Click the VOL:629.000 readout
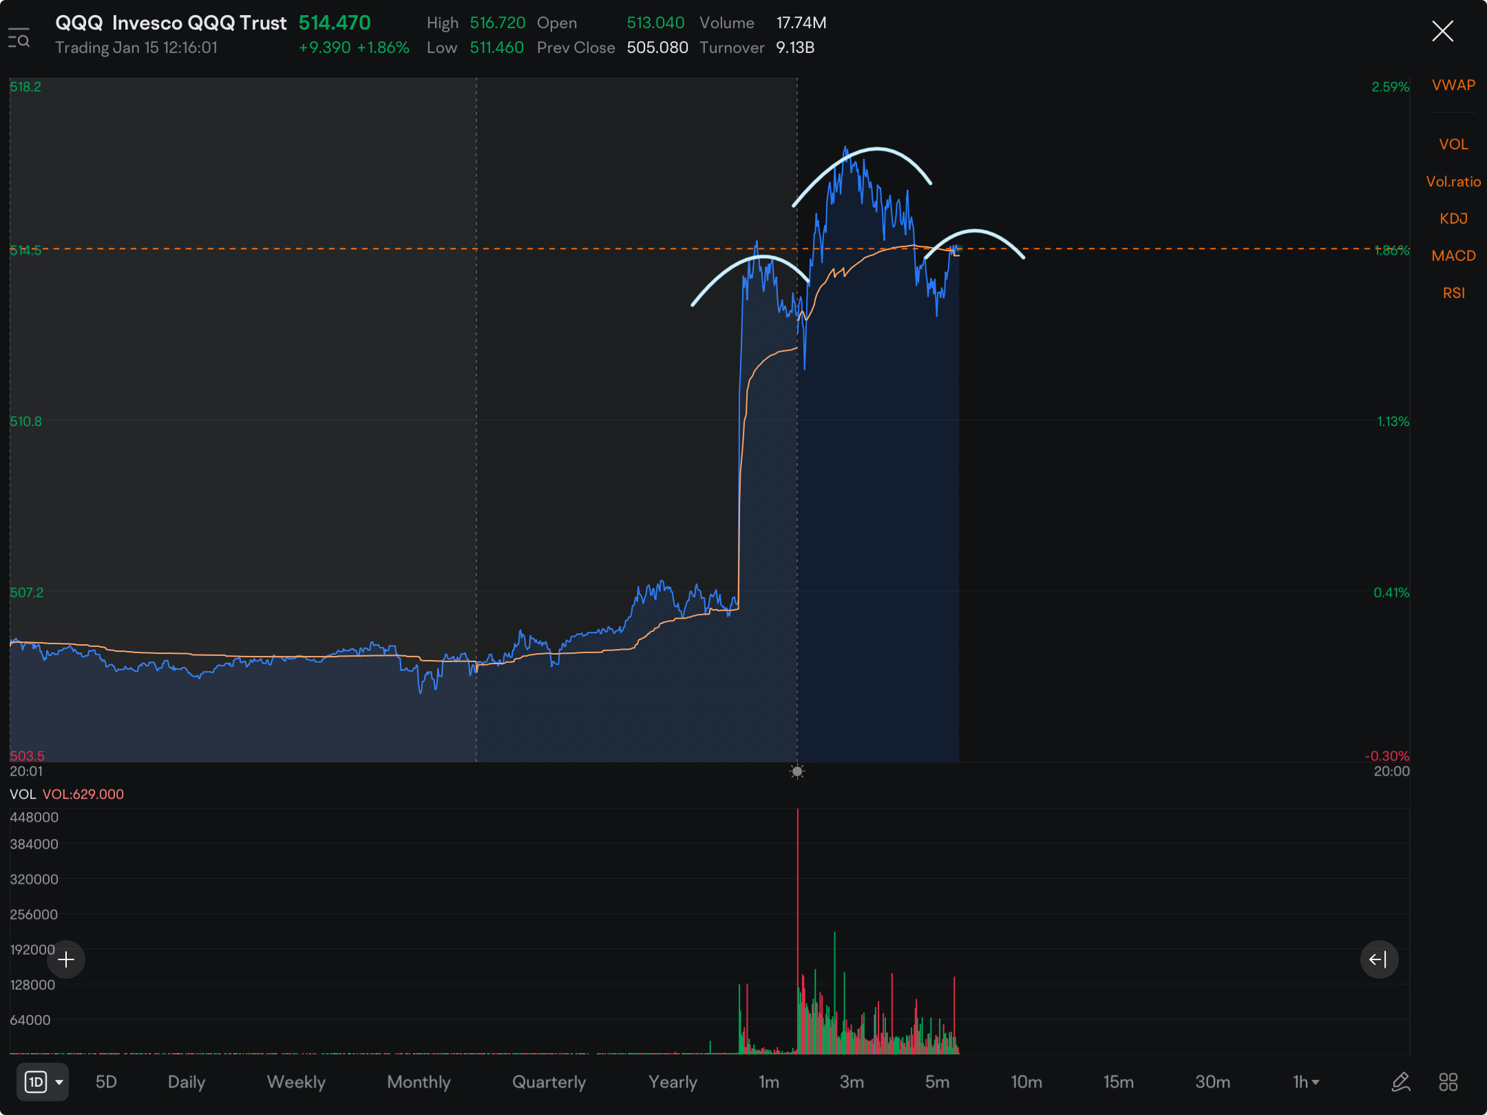Image resolution: width=1487 pixels, height=1115 pixels. pos(83,794)
